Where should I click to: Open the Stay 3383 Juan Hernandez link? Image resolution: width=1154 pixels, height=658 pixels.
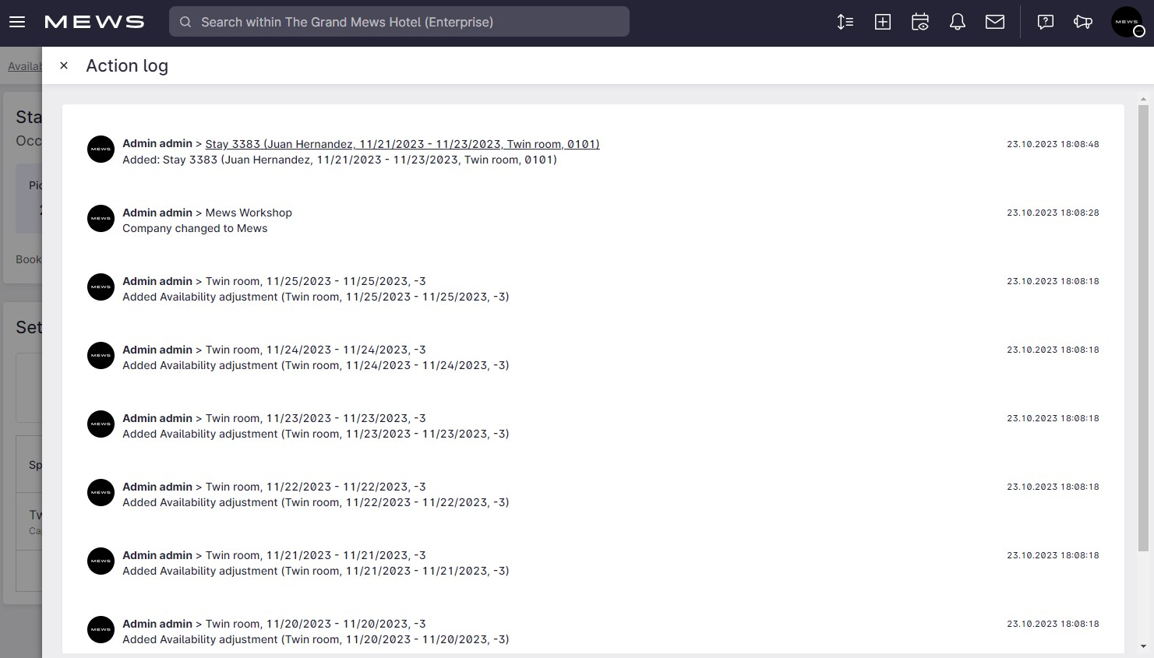(402, 144)
